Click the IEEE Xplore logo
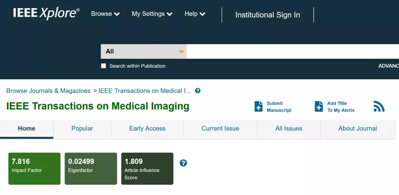This screenshot has width=399, height=195. click(46, 14)
